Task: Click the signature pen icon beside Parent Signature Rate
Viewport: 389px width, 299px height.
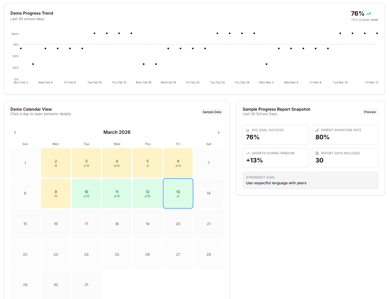Action: click(317, 130)
